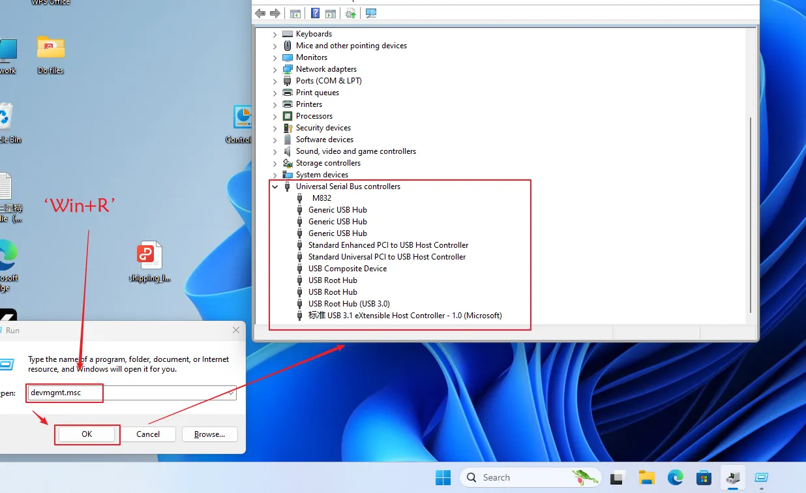
Task: Click the Processors category icon
Action: [288, 116]
